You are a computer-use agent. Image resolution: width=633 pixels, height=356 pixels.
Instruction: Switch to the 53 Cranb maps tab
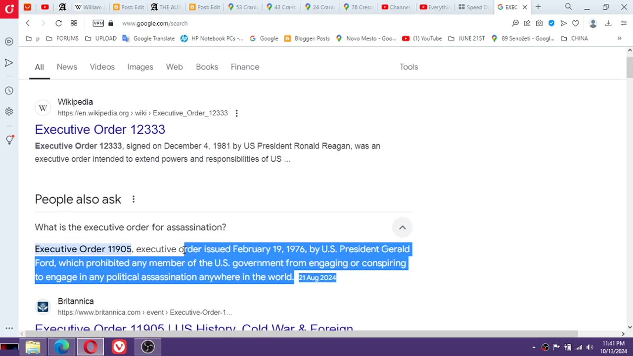(x=242, y=7)
